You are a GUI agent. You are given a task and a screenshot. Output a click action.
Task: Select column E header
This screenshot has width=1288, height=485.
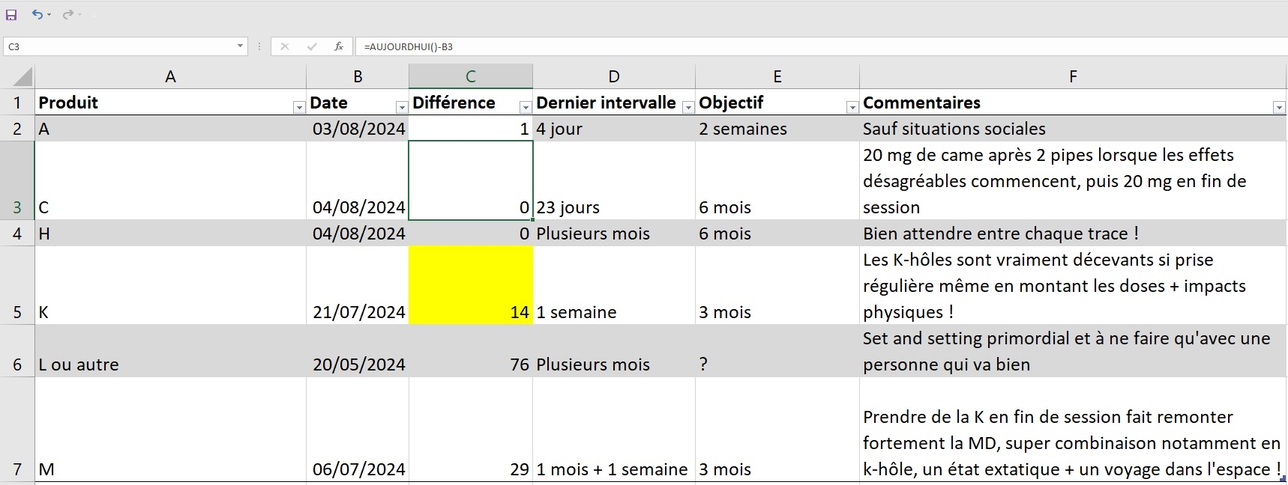tap(777, 76)
